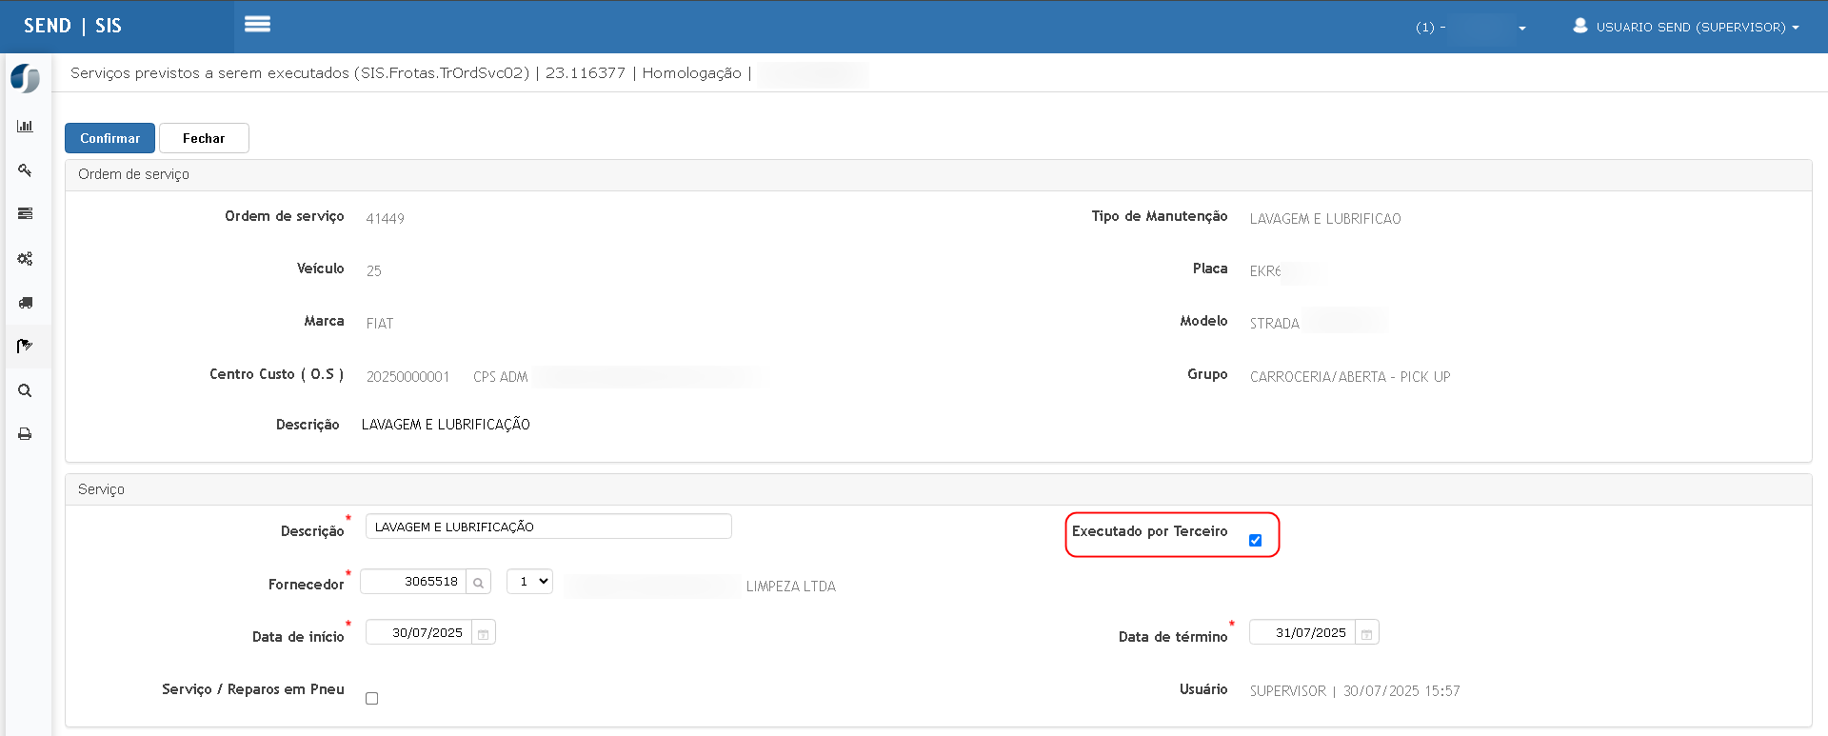Click the Data de término date field
The image size is (1828, 736).
[x=1302, y=633]
